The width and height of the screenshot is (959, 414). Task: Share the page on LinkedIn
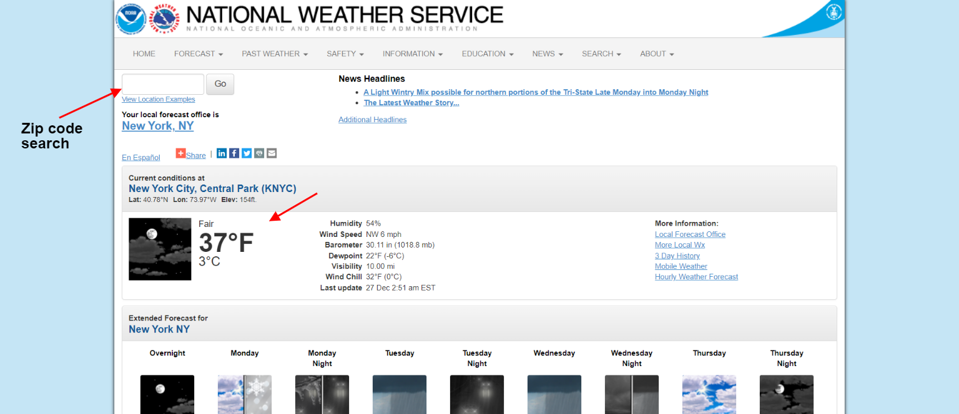tap(222, 153)
